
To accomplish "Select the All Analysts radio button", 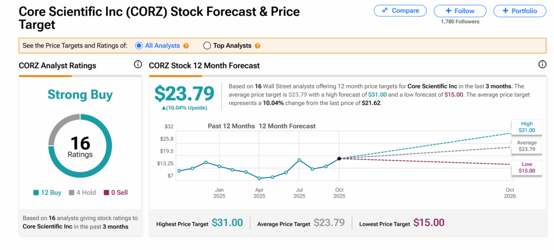I will 139,46.
